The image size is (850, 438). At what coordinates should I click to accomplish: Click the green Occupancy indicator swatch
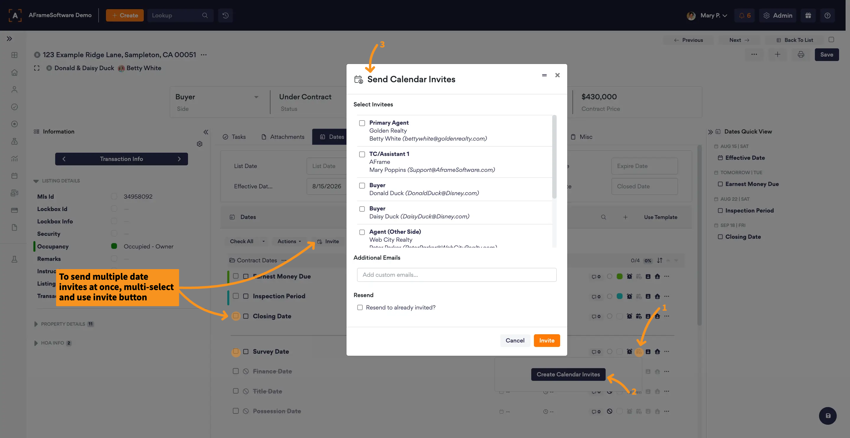point(114,246)
